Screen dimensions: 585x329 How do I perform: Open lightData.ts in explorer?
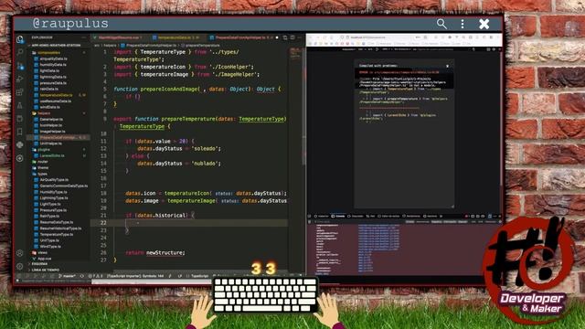[x=49, y=70]
